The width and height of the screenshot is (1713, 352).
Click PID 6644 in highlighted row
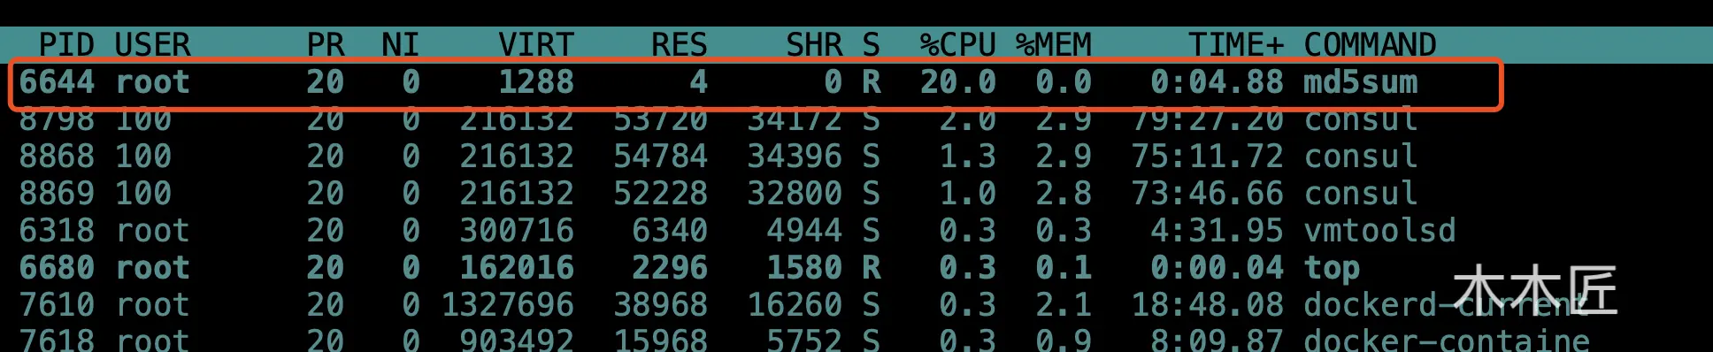click(x=57, y=82)
